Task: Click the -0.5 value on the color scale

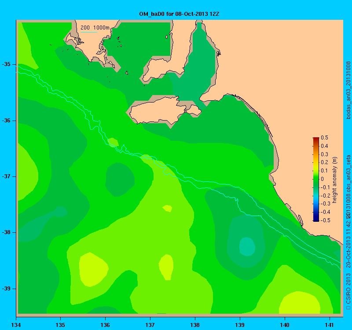Action: pos(325,220)
